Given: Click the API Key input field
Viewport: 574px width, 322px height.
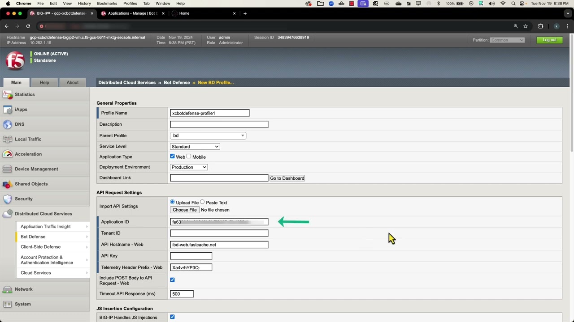Looking at the screenshot, I should pos(191,256).
